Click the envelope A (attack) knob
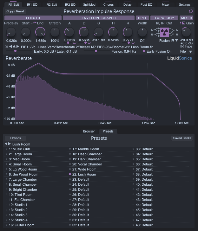 point(69,32)
